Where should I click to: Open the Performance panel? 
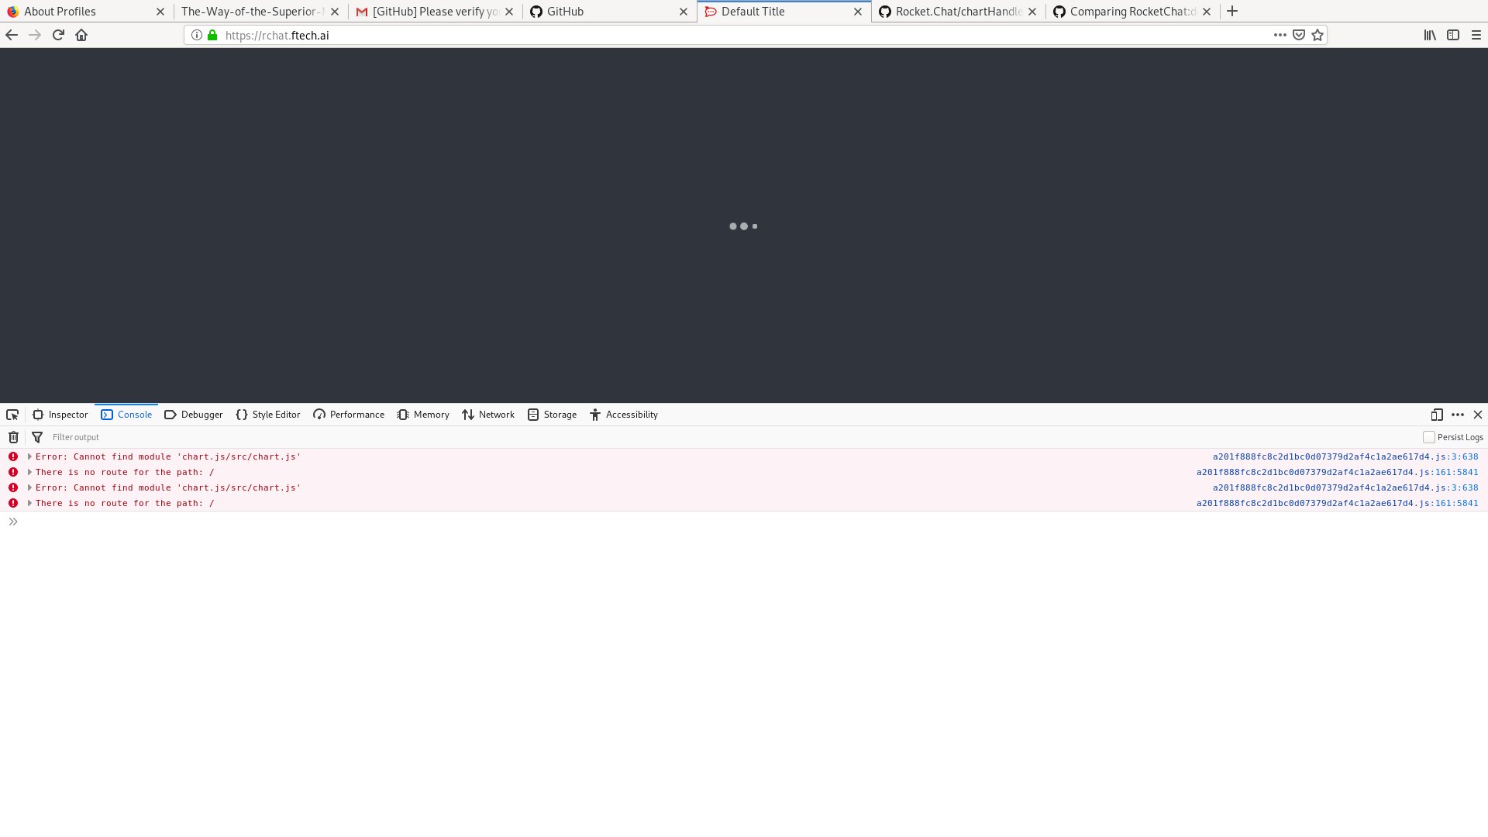coord(349,414)
